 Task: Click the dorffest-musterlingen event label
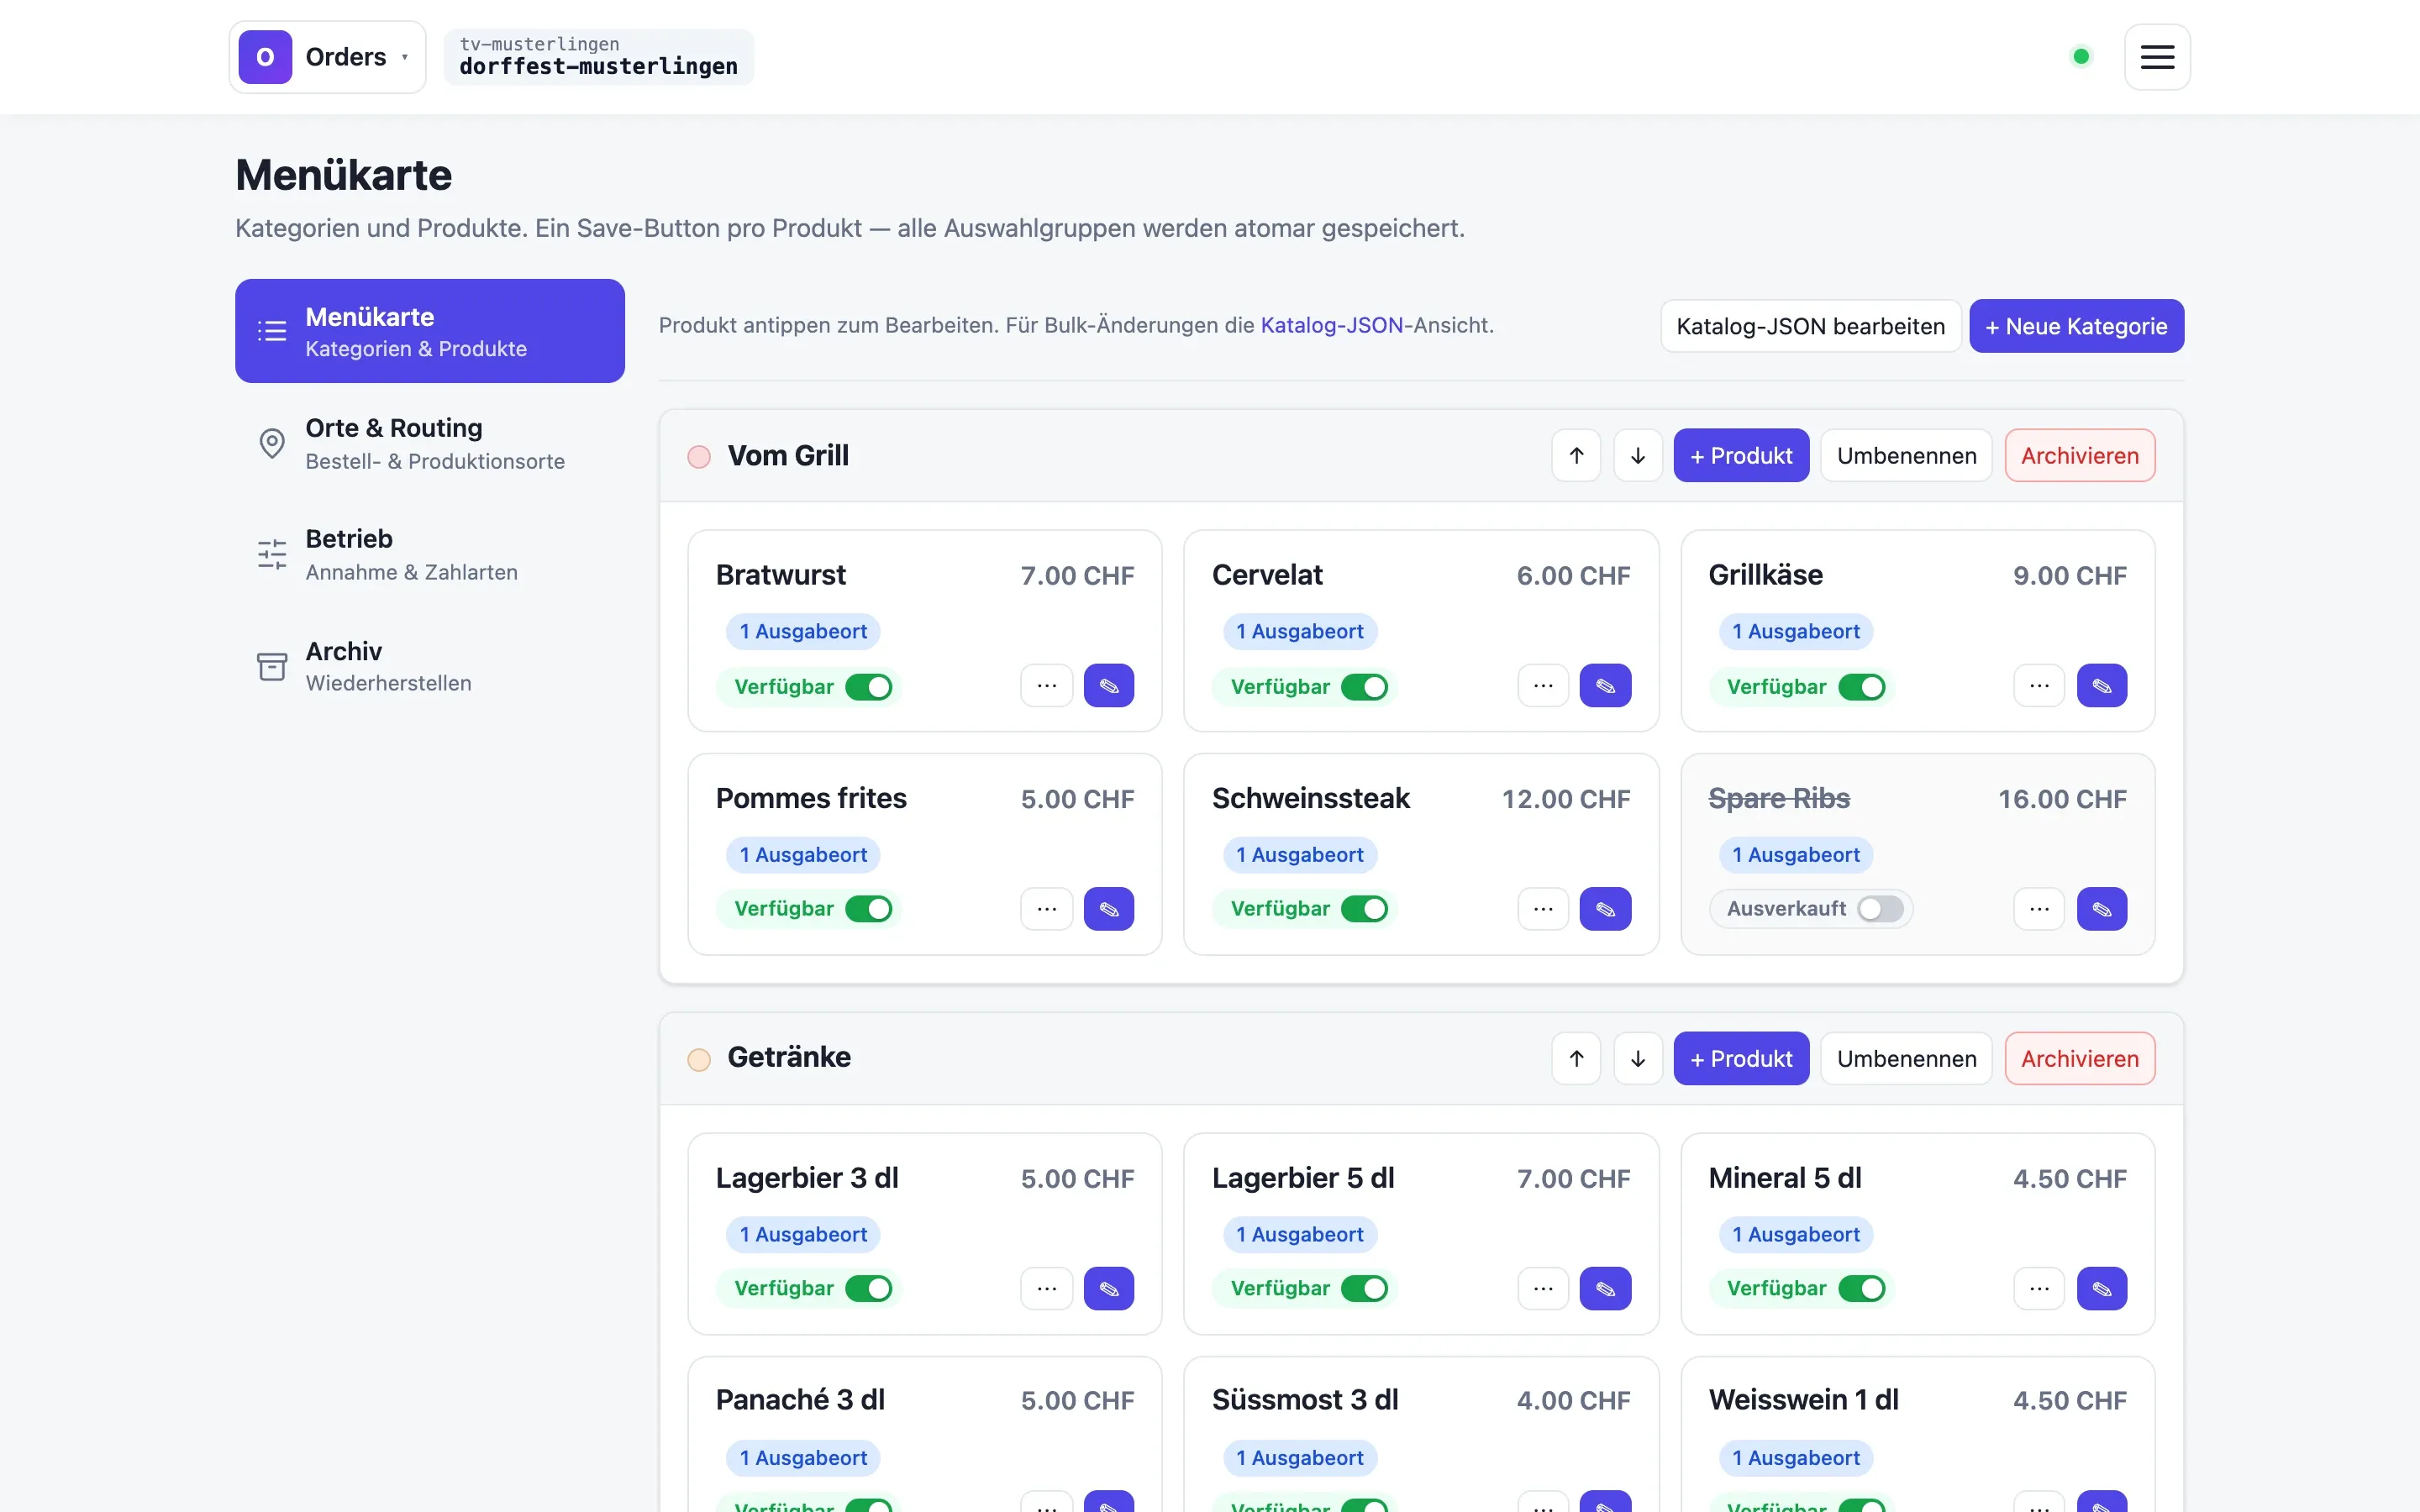598,66
